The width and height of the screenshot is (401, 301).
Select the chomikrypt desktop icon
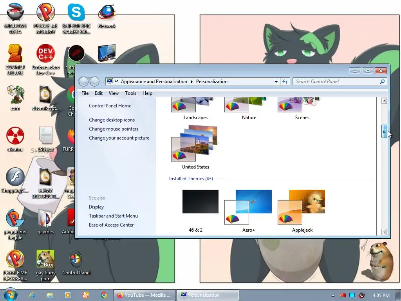(45, 98)
